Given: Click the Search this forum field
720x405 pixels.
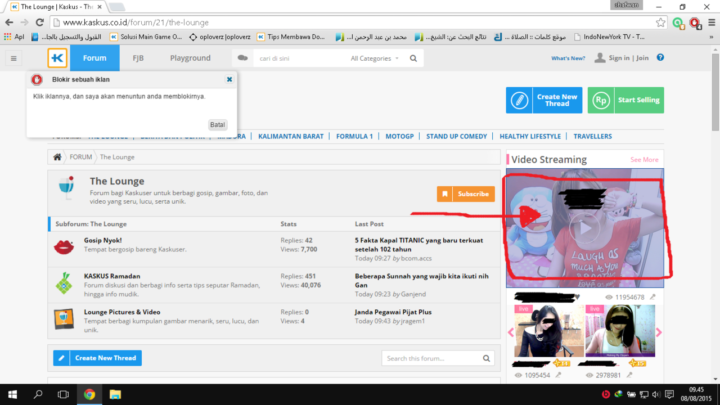Looking at the screenshot, I should click(x=431, y=358).
